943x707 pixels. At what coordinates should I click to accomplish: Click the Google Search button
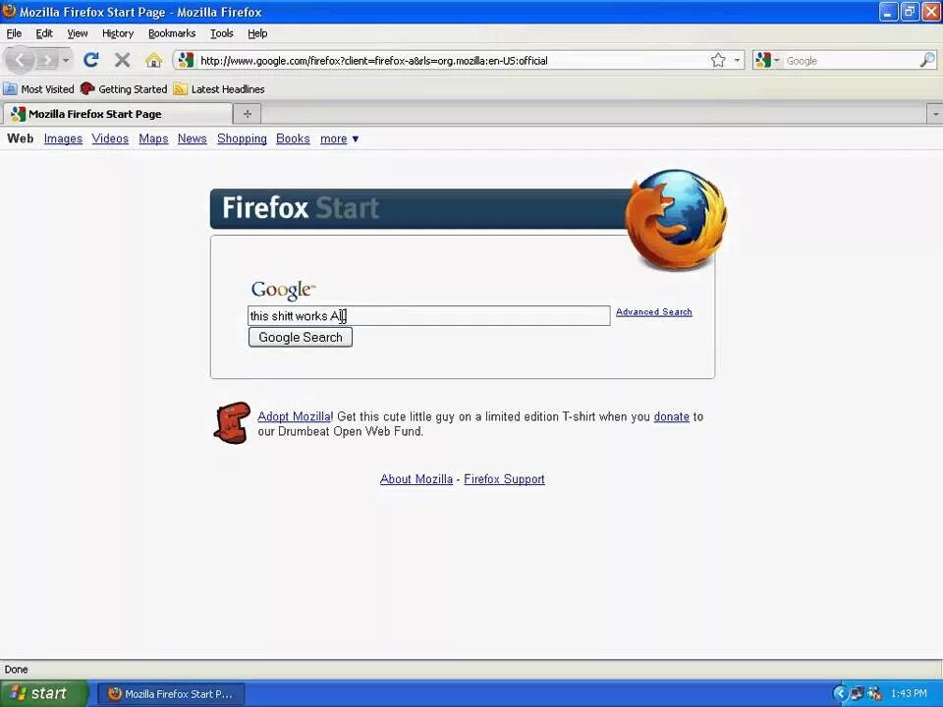[x=301, y=337]
